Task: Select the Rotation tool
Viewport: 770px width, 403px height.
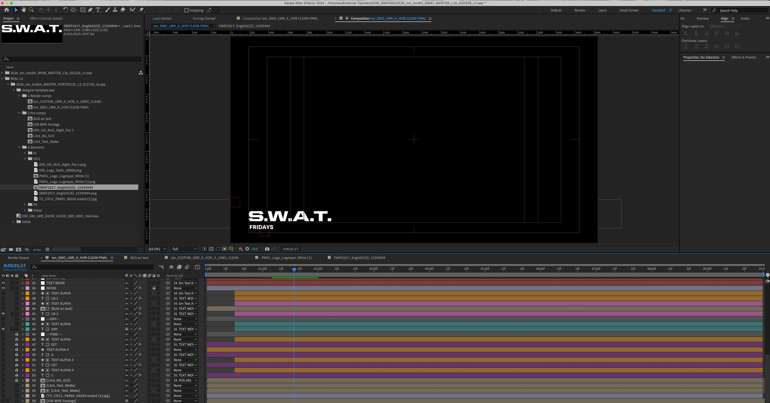Action: [x=65, y=10]
